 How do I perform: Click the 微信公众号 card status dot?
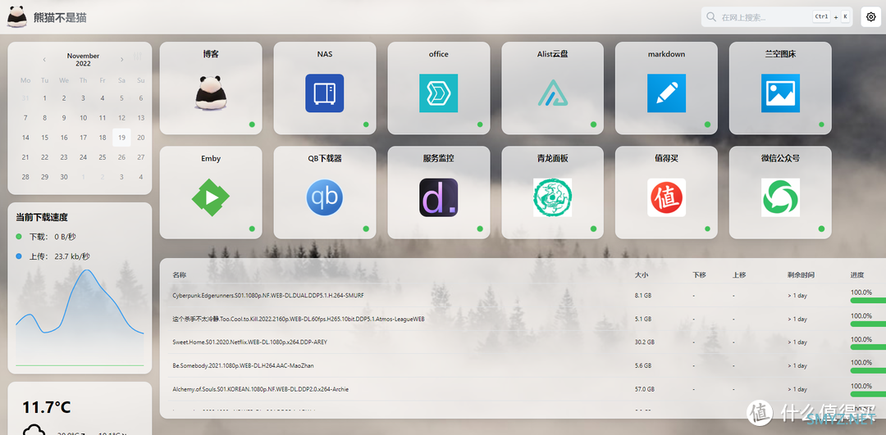[821, 229]
